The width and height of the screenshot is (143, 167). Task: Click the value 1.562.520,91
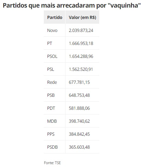click(x=81, y=69)
